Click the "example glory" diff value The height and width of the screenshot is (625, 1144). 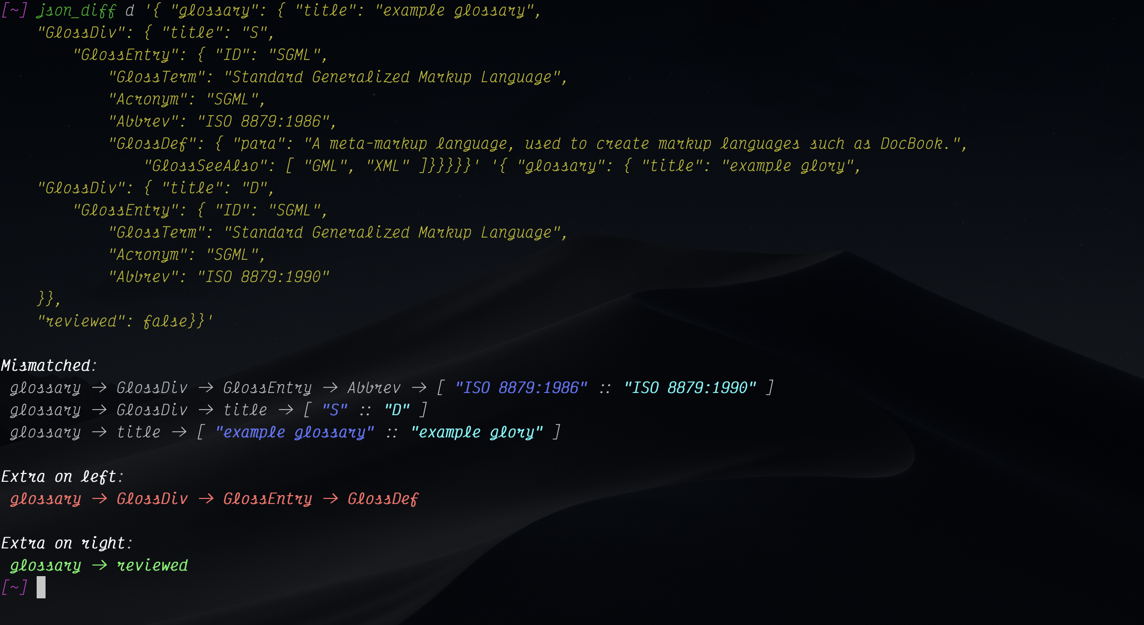coord(476,432)
